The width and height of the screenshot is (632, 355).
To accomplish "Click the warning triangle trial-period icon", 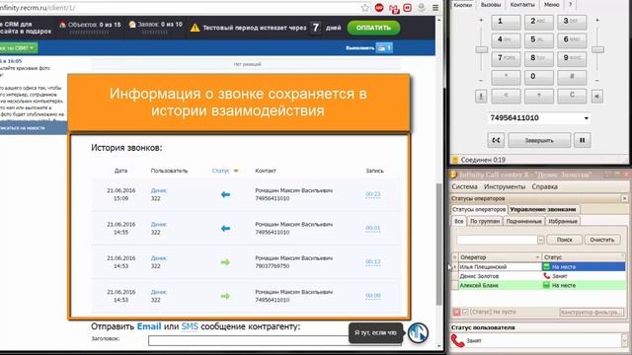I will (x=195, y=28).
